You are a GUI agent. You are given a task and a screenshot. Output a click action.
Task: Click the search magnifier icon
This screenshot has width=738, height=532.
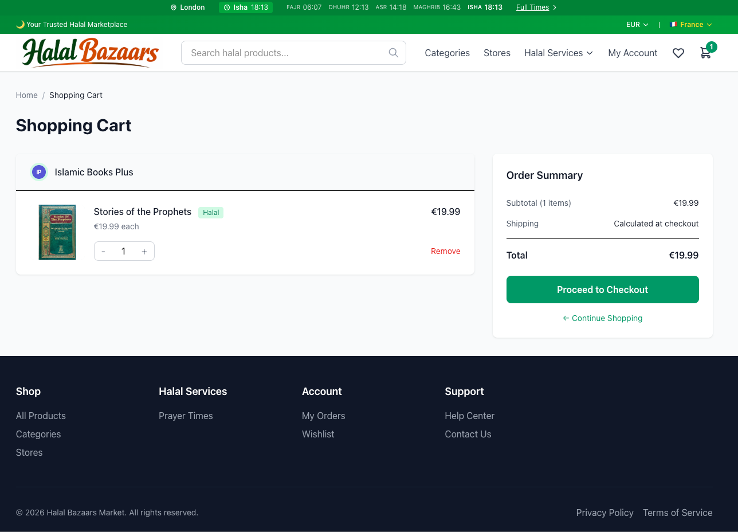(394, 52)
